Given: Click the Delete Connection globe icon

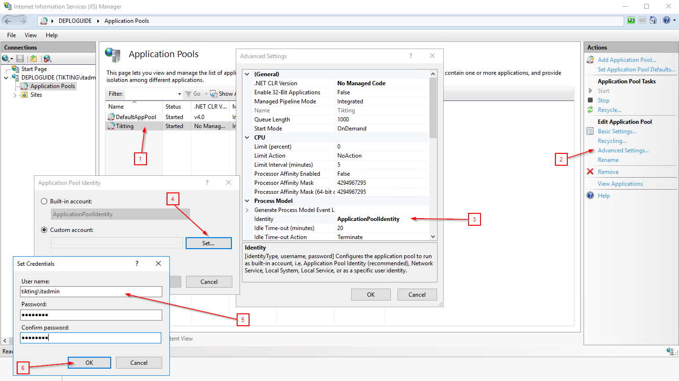Looking at the screenshot, I should pos(47,59).
